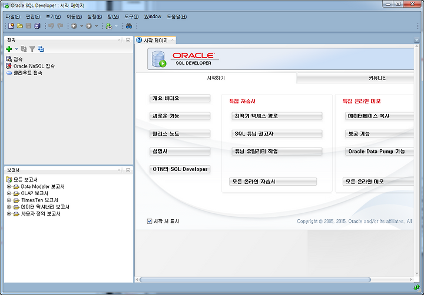Image resolution: width=424 pixels, height=295 pixels.
Task: Open the Oracle Data Pump 기능 demo
Action: point(379,152)
